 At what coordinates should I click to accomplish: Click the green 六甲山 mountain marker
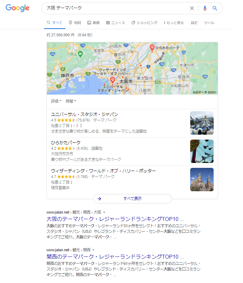pos(80,54)
